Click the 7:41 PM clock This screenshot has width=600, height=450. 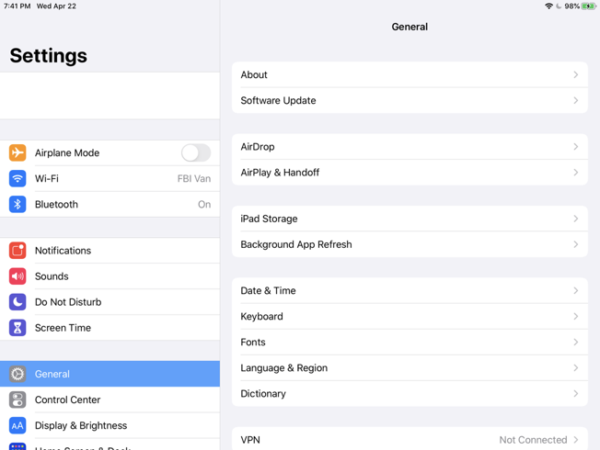(x=17, y=6)
